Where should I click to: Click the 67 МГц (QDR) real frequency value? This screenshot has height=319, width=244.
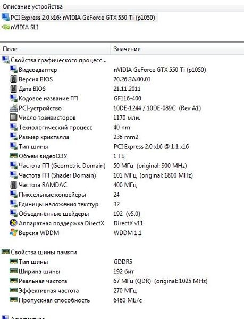[161, 281]
